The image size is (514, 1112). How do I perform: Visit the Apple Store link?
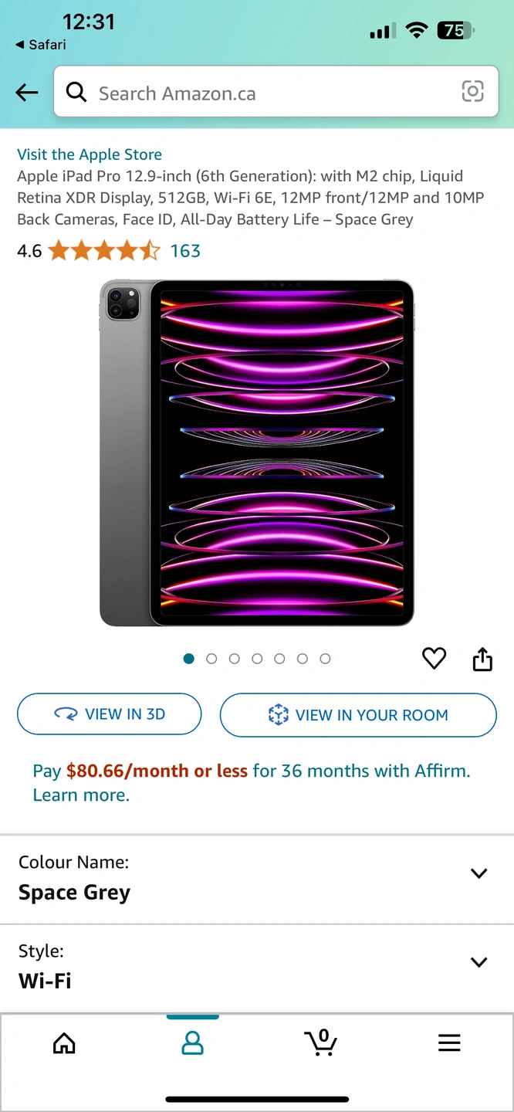90,154
